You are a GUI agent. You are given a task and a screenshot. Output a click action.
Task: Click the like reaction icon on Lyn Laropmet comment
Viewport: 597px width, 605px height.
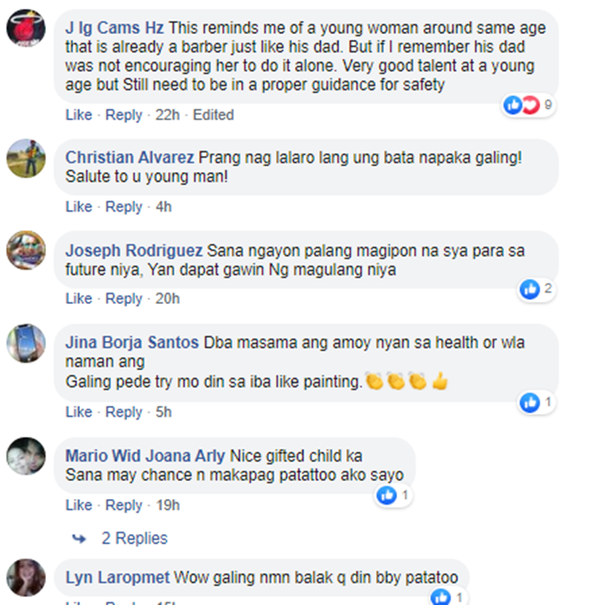pyautogui.click(x=440, y=597)
